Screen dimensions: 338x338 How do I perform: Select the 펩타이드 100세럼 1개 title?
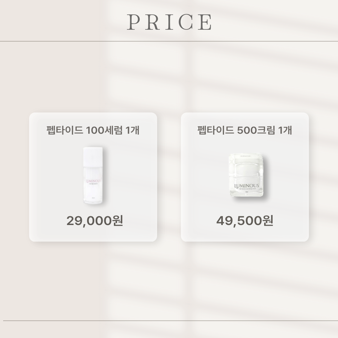(x=93, y=130)
